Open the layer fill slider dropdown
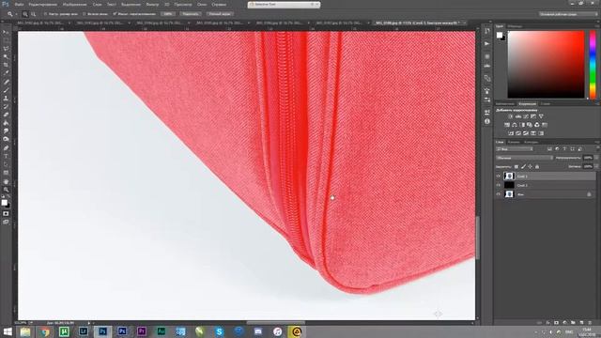Image resolution: width=601 pixels, height=338 pixels. [x=596, y=167]
